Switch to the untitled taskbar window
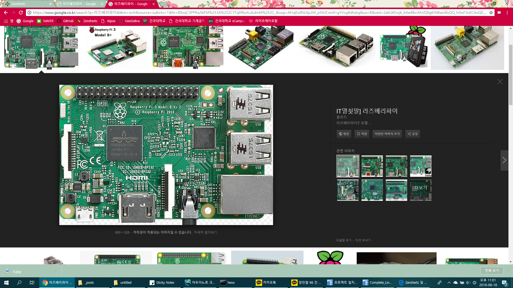This screenshot has height=288, width=513. (128, 282)
